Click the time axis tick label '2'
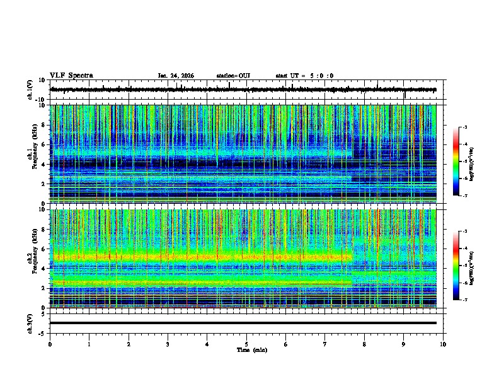Viewport: 499px width, 386px height. [x=129, y=344]
